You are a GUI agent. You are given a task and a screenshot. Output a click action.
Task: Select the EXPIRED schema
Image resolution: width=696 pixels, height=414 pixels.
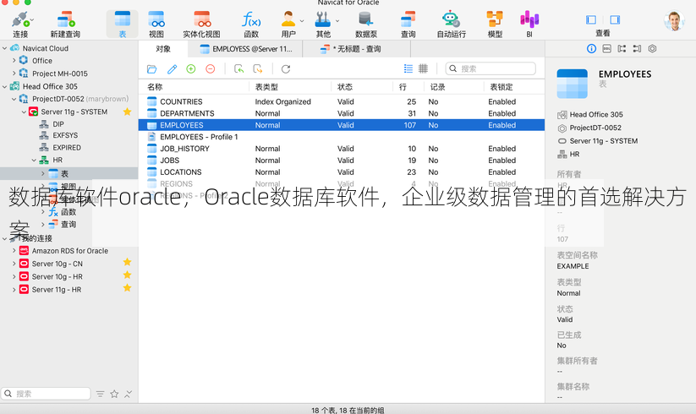click(67, 148)
